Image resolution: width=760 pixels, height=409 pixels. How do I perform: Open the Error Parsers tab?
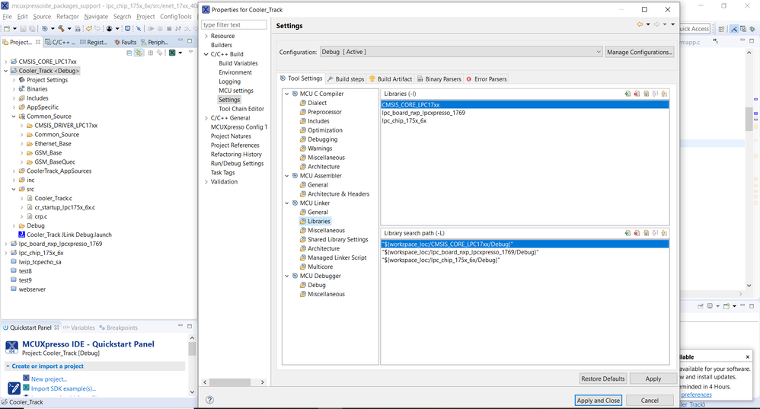click(x=486, y=79)
